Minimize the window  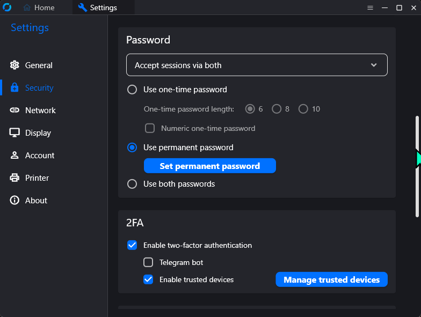point(384,8)
